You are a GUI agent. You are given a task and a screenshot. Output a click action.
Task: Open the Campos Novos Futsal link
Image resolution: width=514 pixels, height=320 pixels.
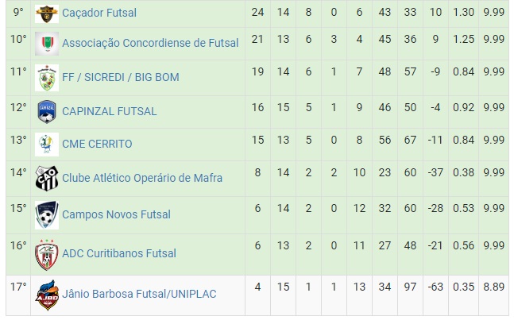(116, 214)
